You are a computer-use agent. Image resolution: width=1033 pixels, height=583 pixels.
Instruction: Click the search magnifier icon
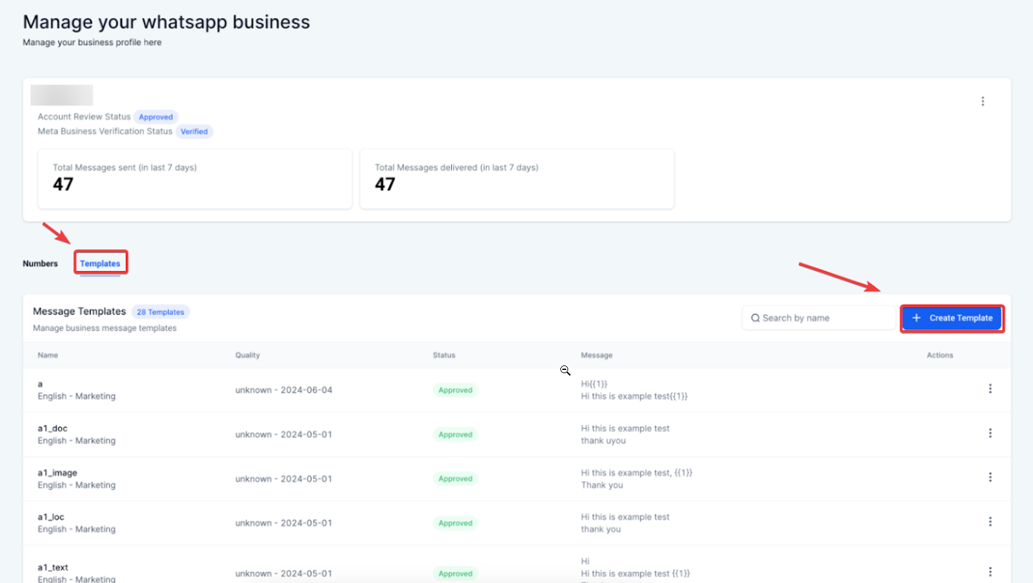(x=755, y=318)
